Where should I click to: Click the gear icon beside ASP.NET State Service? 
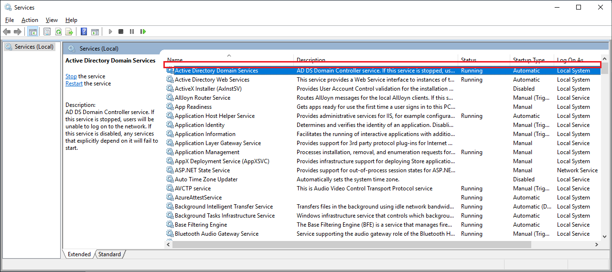point(170,170)
